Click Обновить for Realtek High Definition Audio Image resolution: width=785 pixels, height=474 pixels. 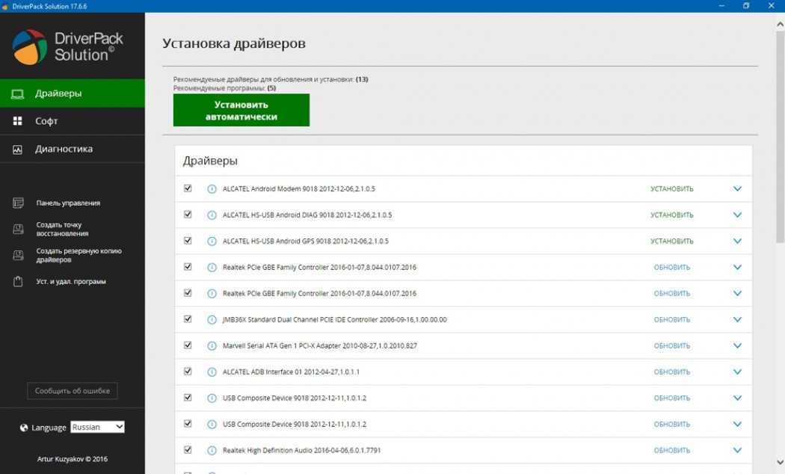(x=672, y=451)
